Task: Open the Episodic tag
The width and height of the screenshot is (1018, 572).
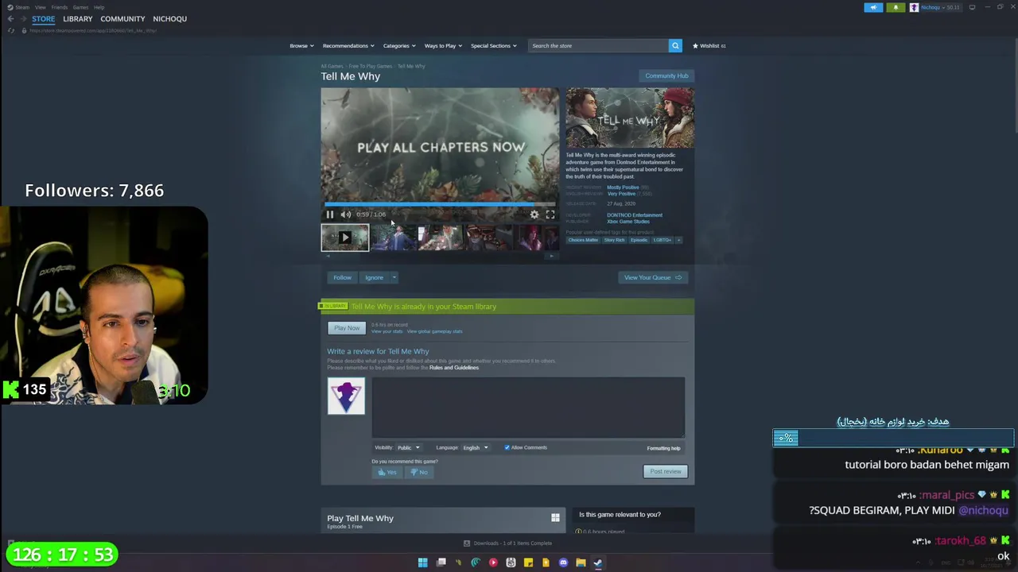Action: pos(639,240)
